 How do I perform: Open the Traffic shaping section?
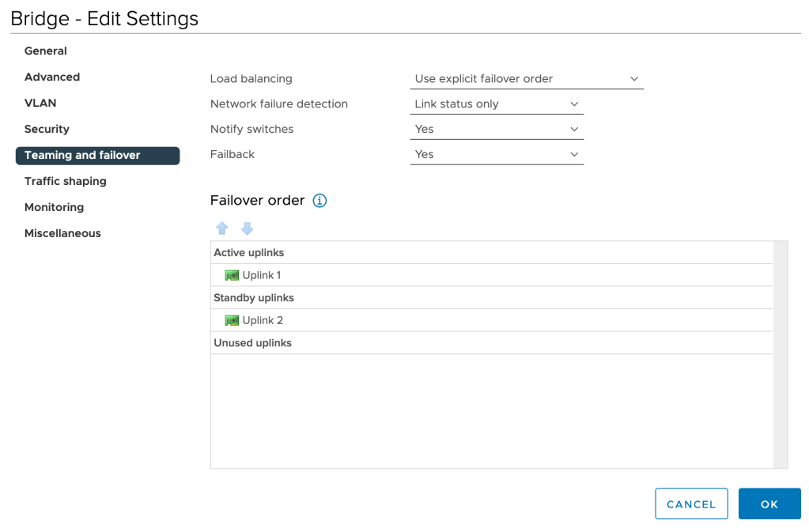[66, 182]
